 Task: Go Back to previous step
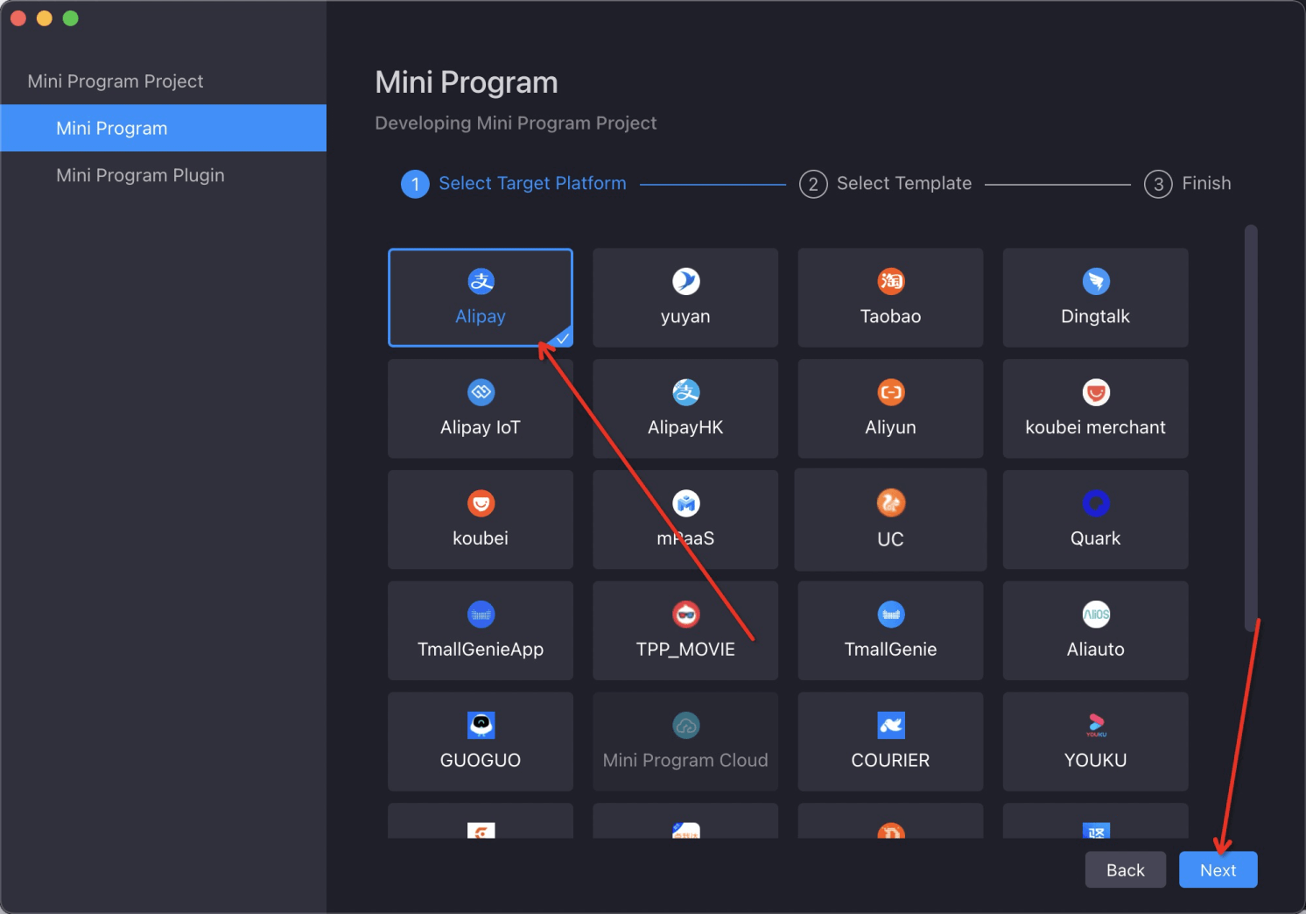coord(1125,869)
